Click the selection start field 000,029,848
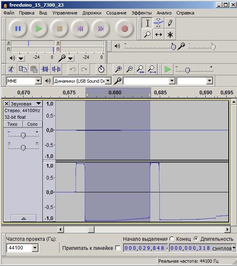Viewport: 237px width, 266px height. tap(145, 248)
